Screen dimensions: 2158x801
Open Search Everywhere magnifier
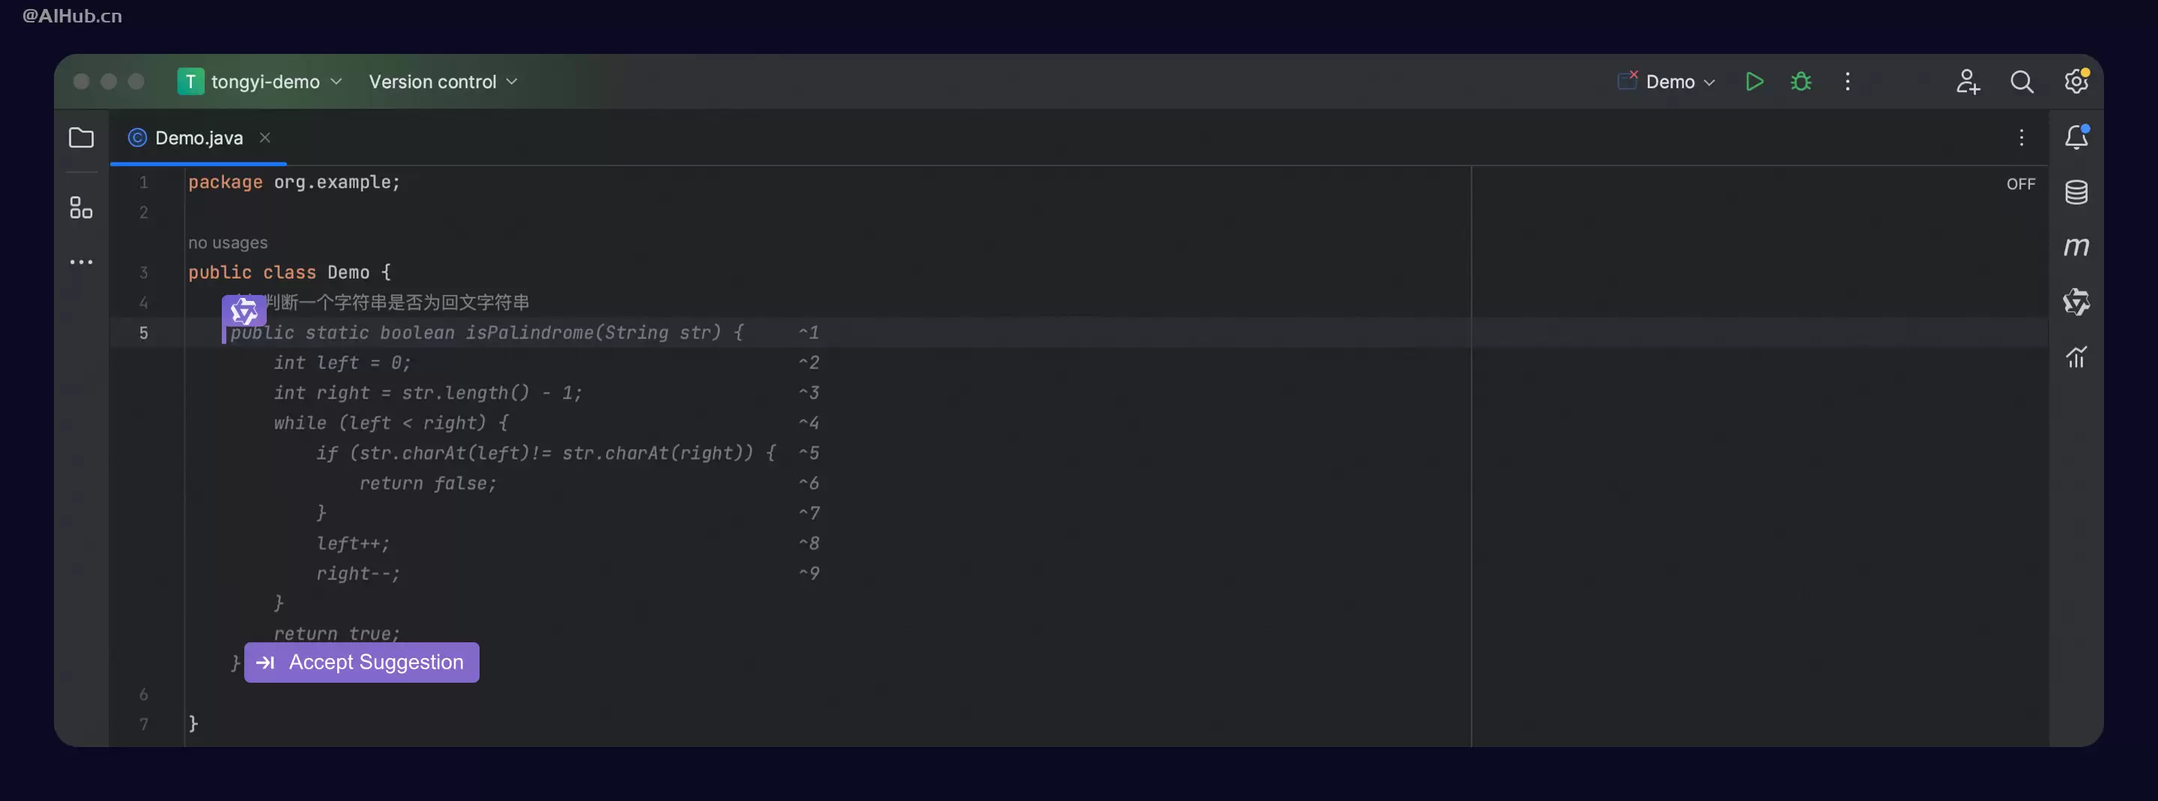(x=2022, y=81)
